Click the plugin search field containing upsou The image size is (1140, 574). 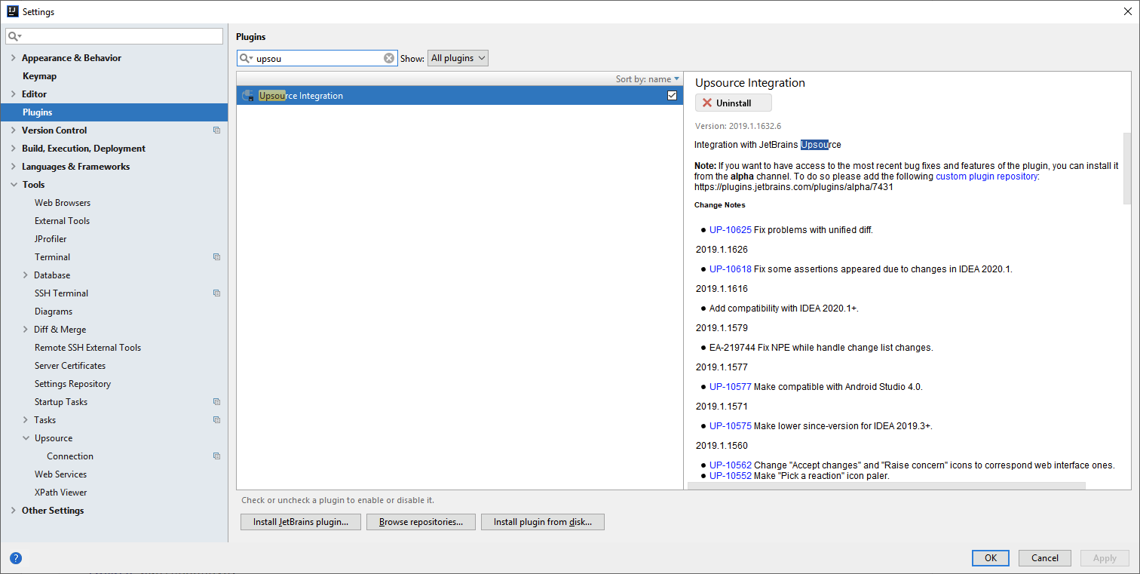coord(317,58)
